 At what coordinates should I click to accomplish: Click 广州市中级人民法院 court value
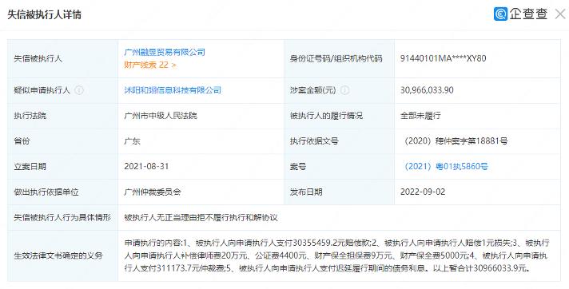[x=161, y=116]
